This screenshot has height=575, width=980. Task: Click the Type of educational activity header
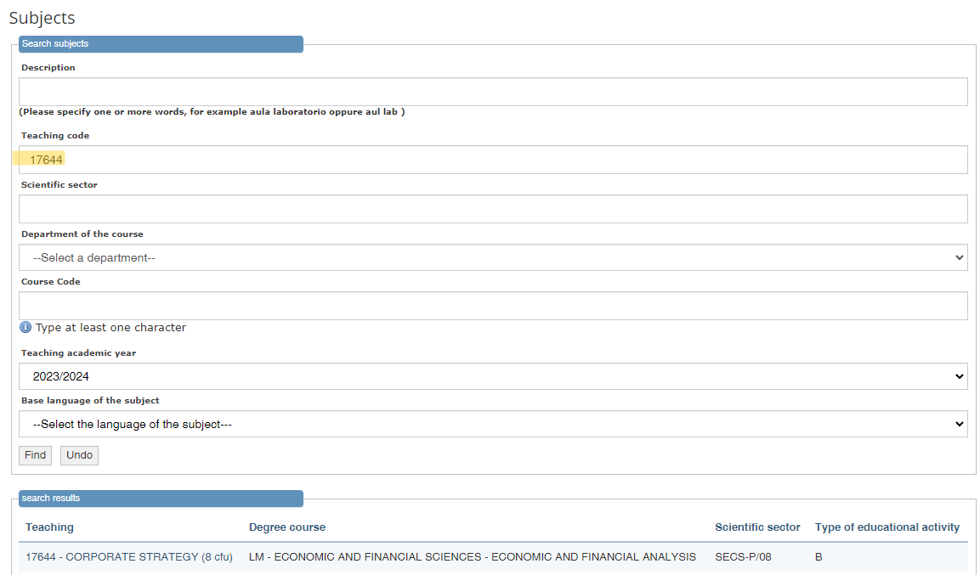click(x=887, y=527)
